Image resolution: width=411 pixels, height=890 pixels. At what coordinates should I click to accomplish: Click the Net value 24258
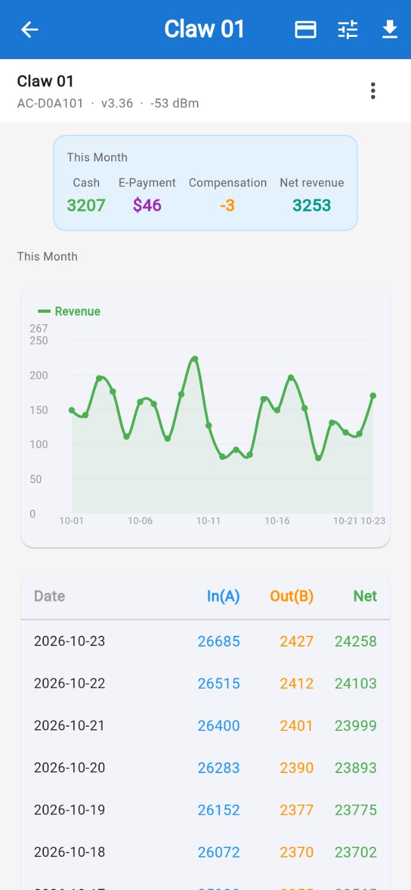pyautogui.click(x=356, y=641)
